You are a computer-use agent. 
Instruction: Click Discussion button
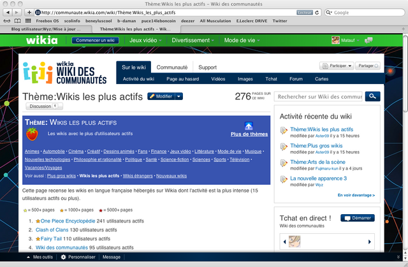pos(44,106)
